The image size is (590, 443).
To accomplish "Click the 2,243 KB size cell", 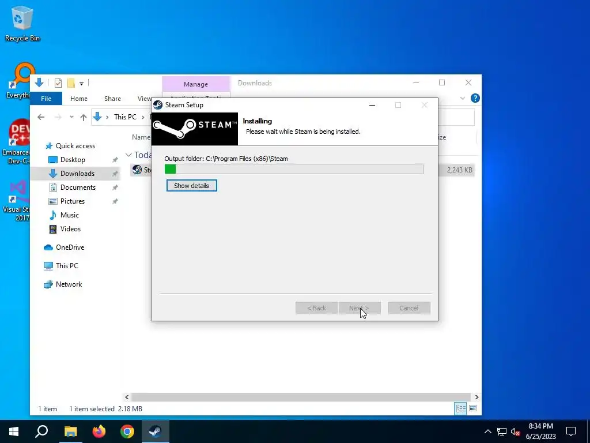I will point(459,170).
